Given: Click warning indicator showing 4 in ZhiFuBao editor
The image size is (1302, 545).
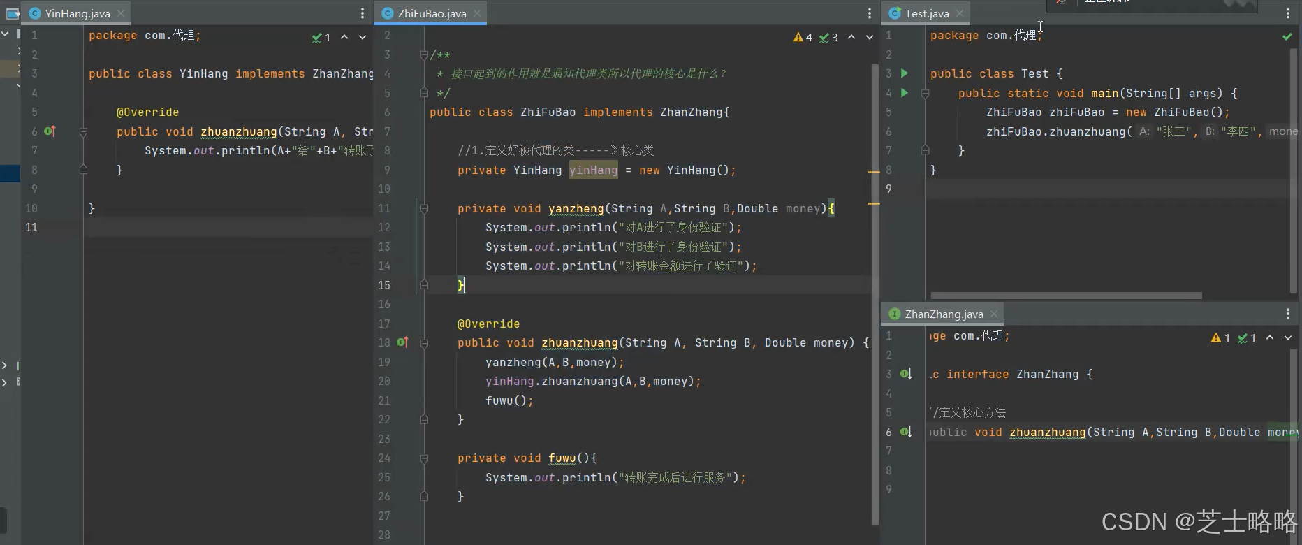Looking at the screenshot, I should click(803, 37).
